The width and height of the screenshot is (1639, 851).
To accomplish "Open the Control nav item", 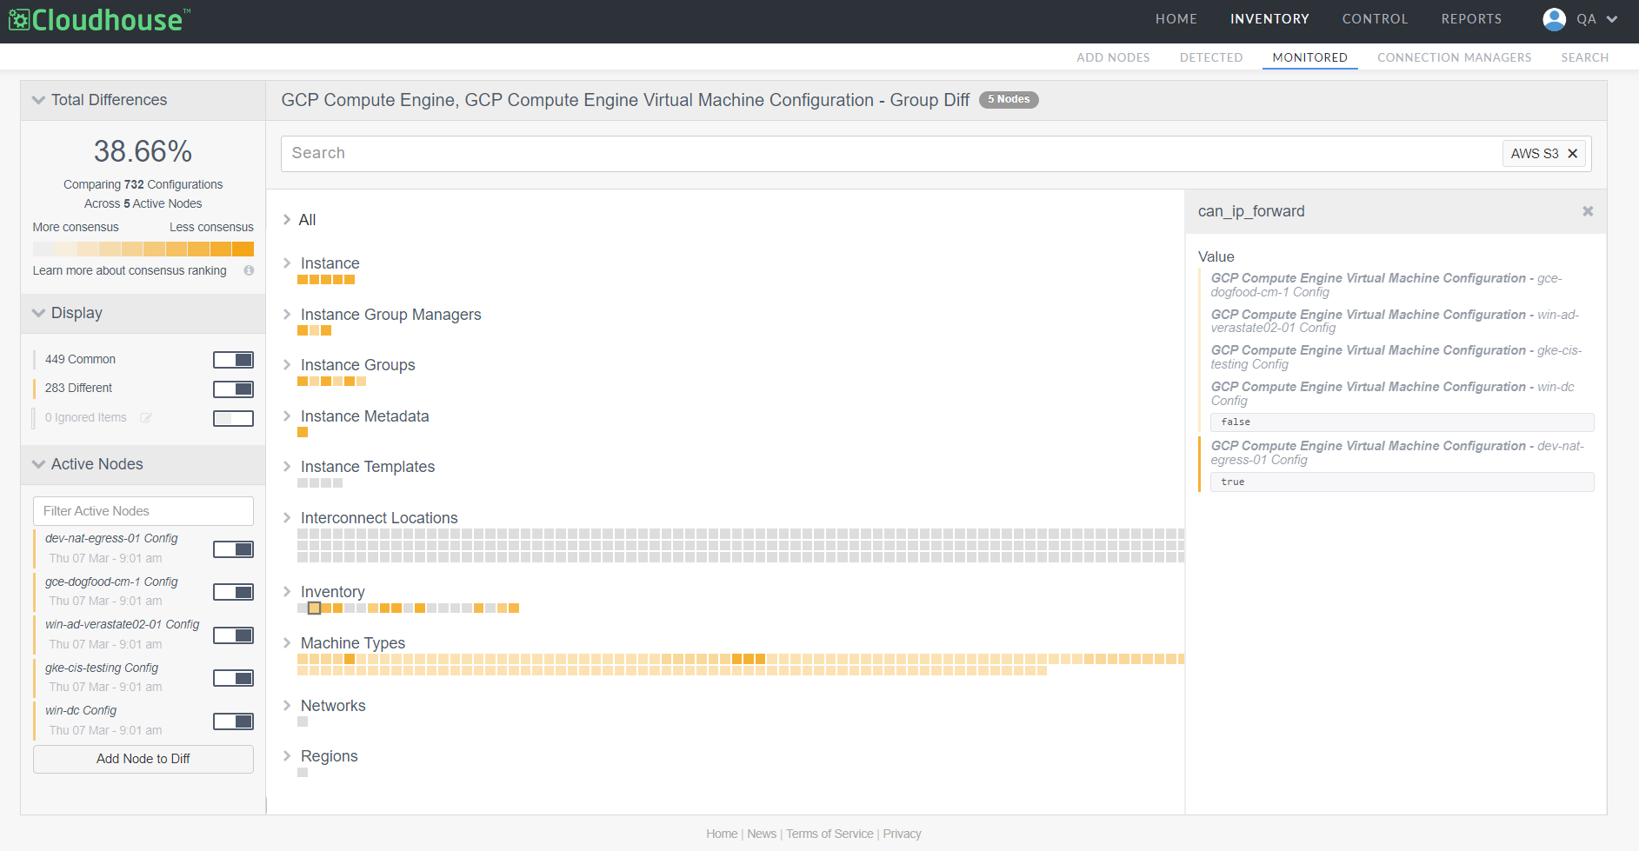I will pos(1375,19).
